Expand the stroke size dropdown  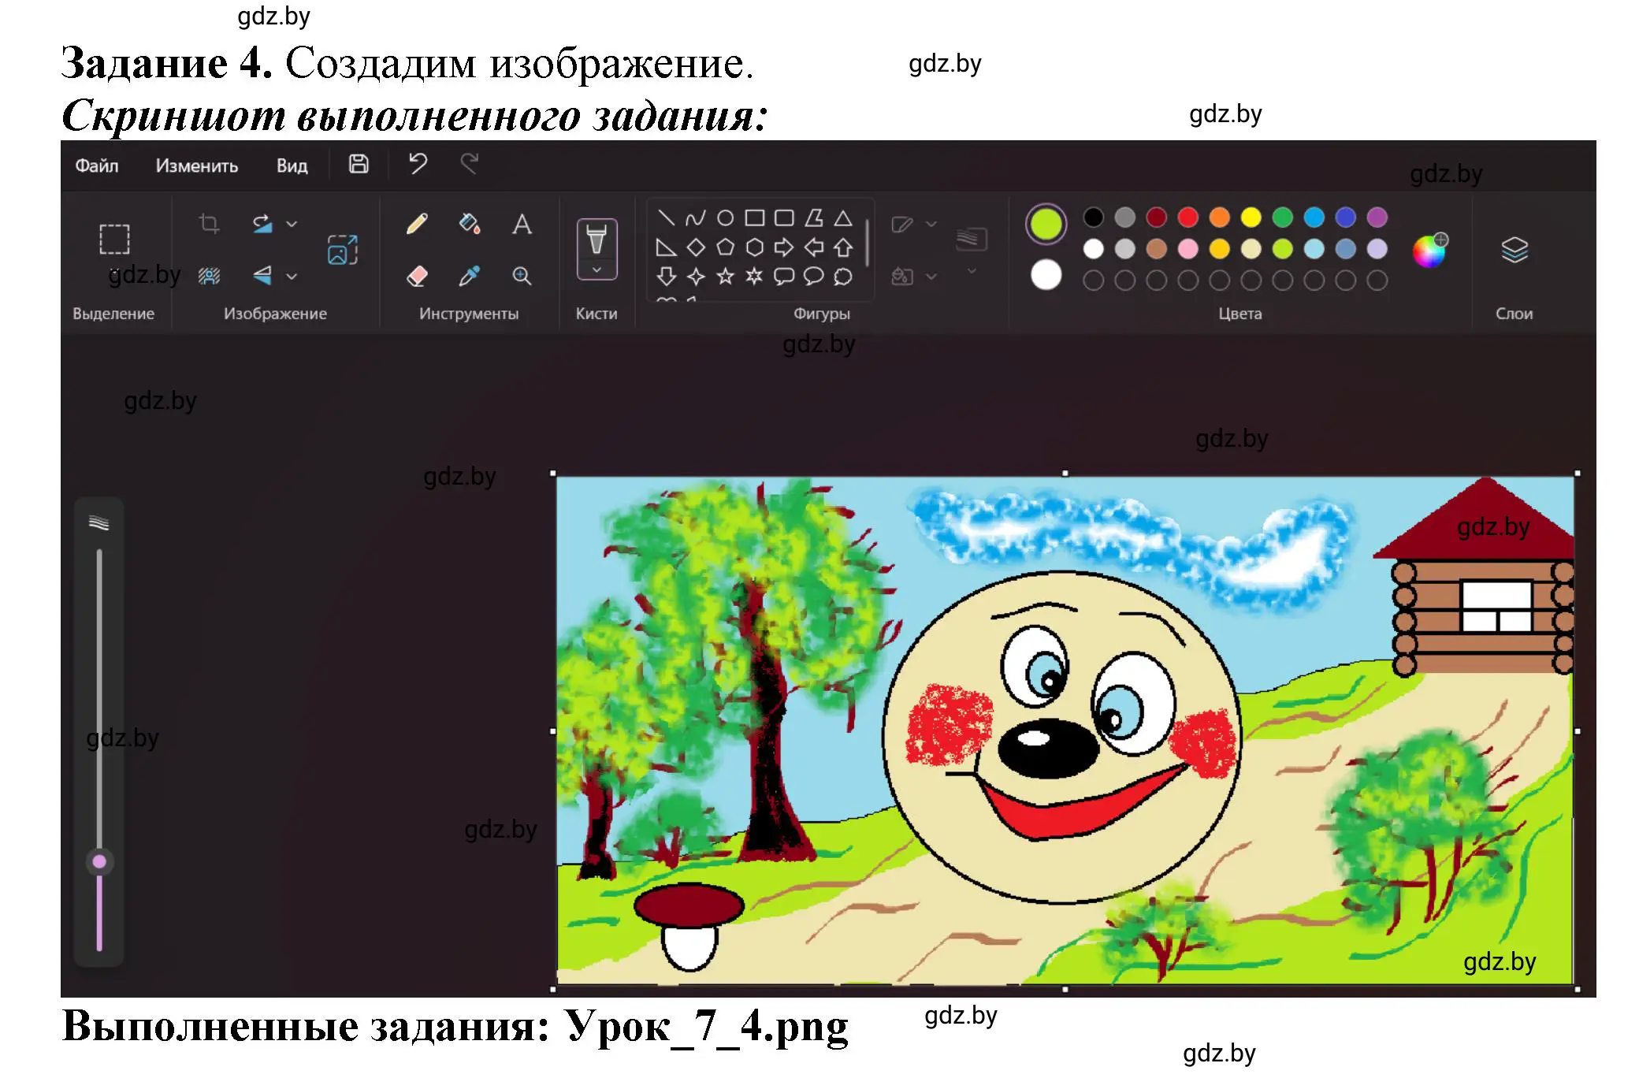coord(972,271)
